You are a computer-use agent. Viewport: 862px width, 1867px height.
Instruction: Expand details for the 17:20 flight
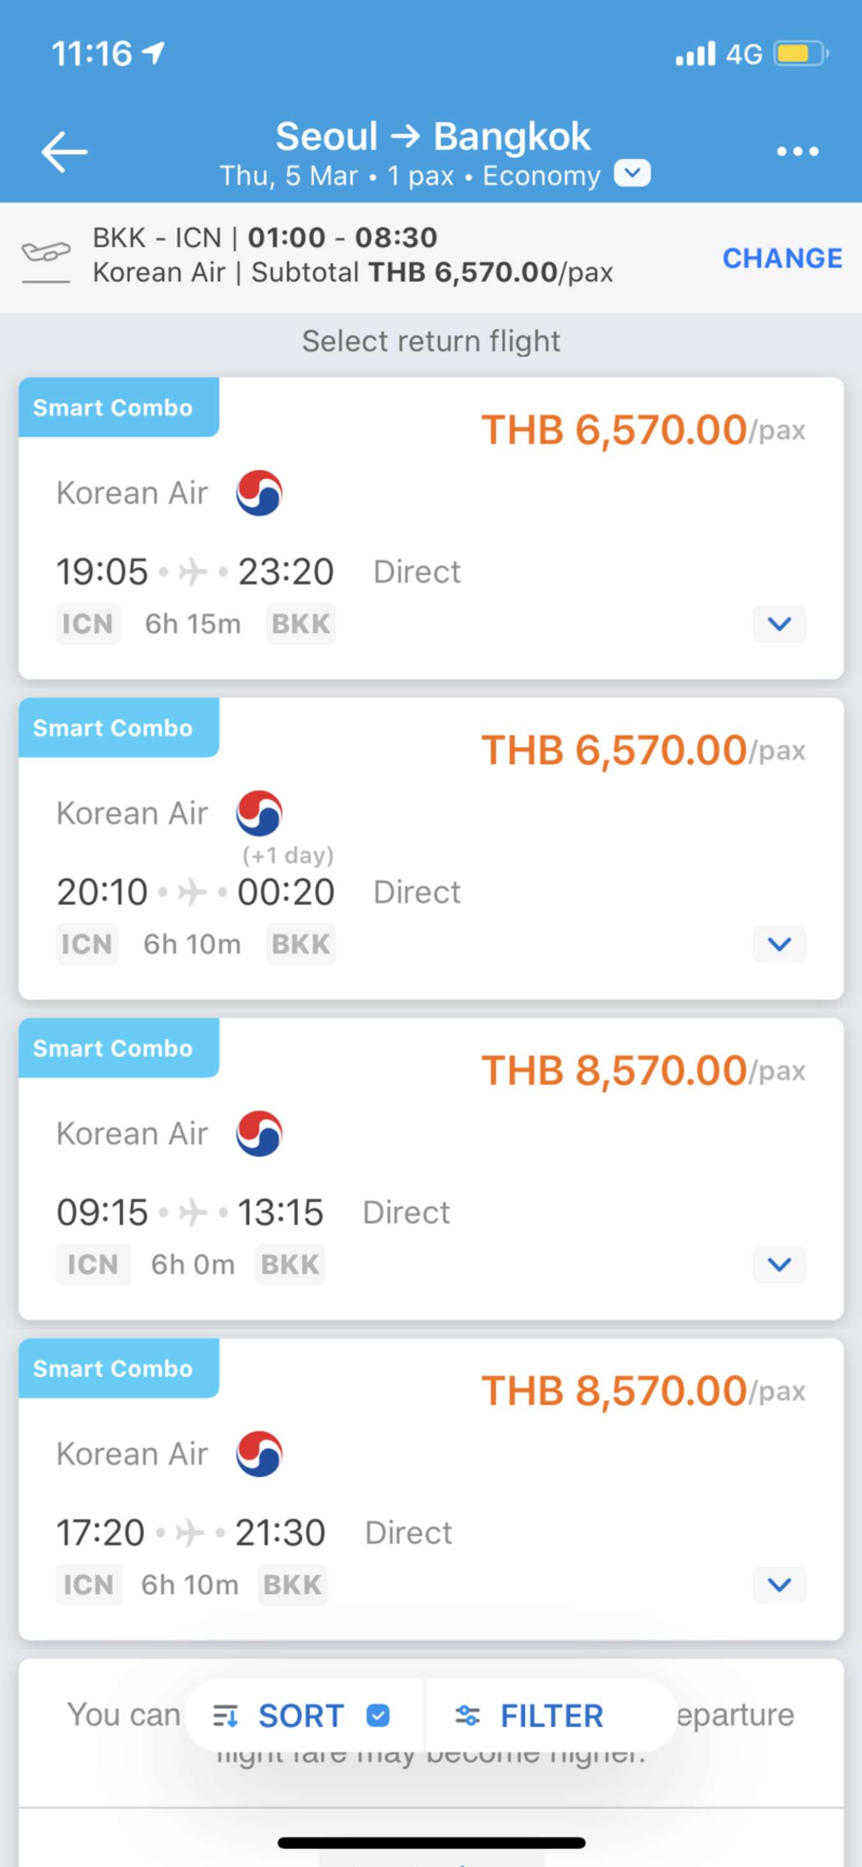[x=780, y=1584]
